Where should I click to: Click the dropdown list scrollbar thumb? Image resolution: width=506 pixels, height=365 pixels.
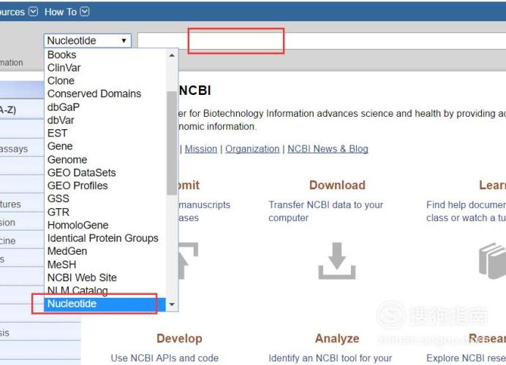(172, 143)
